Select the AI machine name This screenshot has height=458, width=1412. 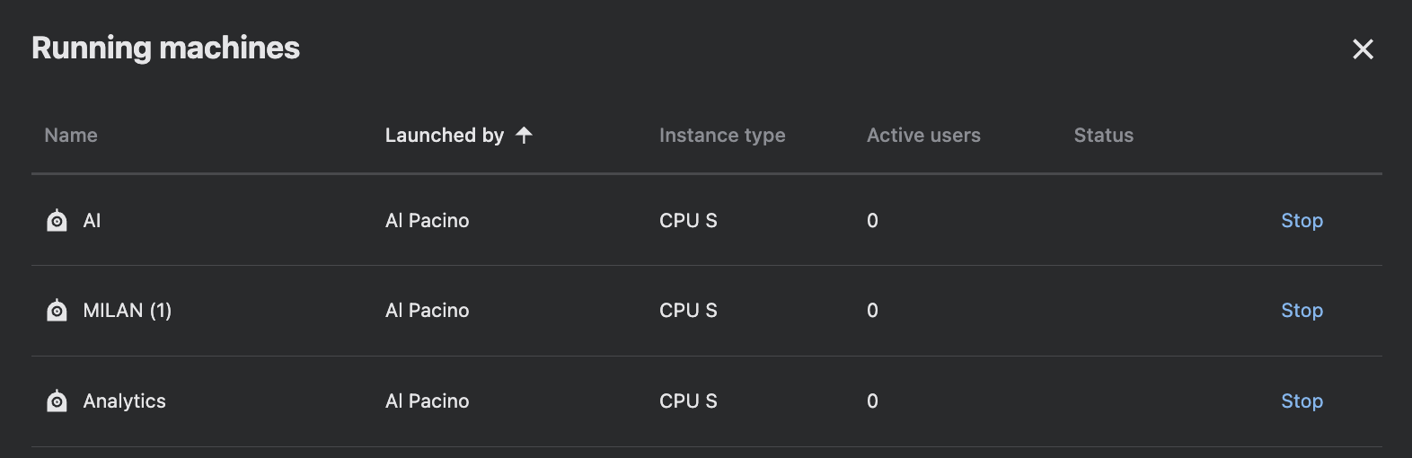[92, 220]
